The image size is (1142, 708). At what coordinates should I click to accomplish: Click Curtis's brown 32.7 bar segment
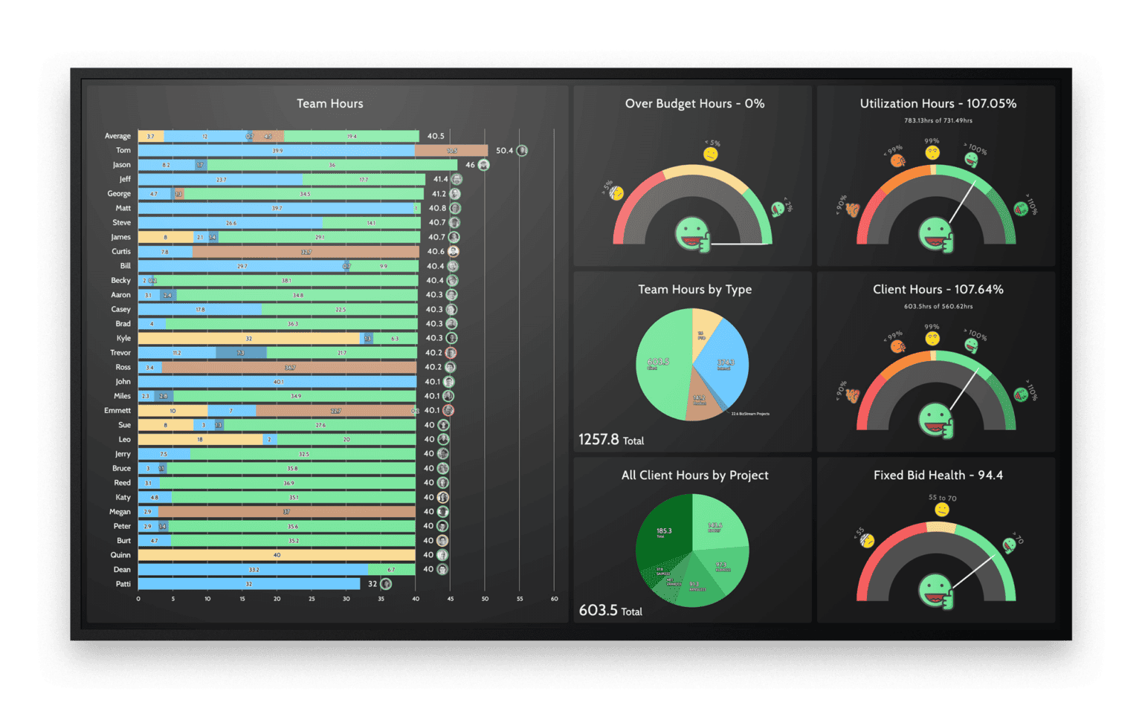click(x=306, y=251)
